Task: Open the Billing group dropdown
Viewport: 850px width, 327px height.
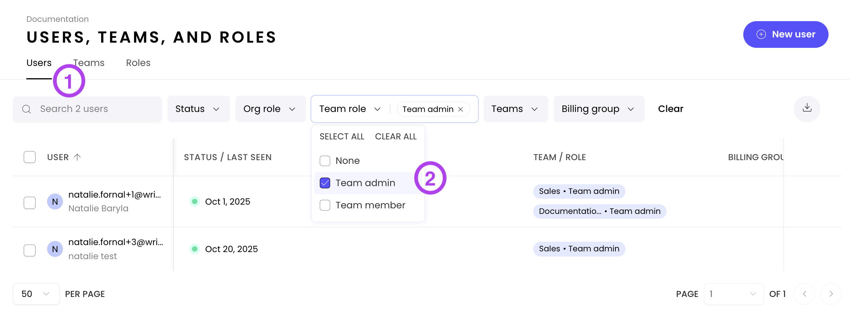Action: coord(598,109)
